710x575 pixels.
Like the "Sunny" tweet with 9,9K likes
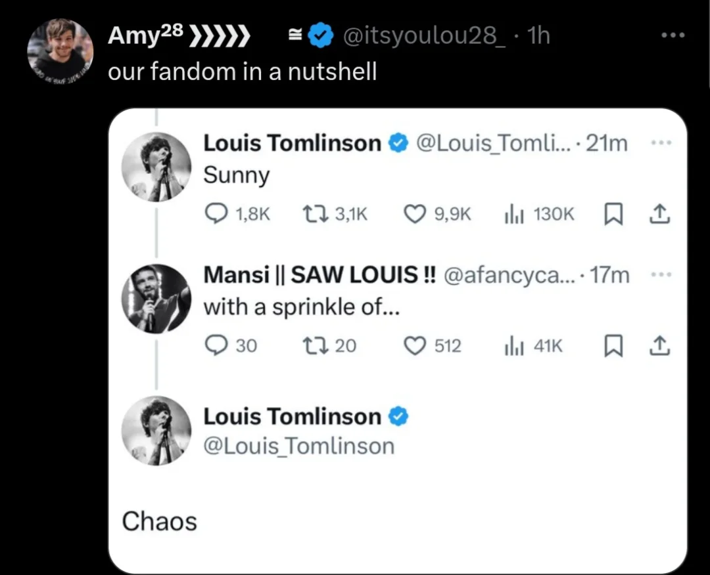pos(415,214)
